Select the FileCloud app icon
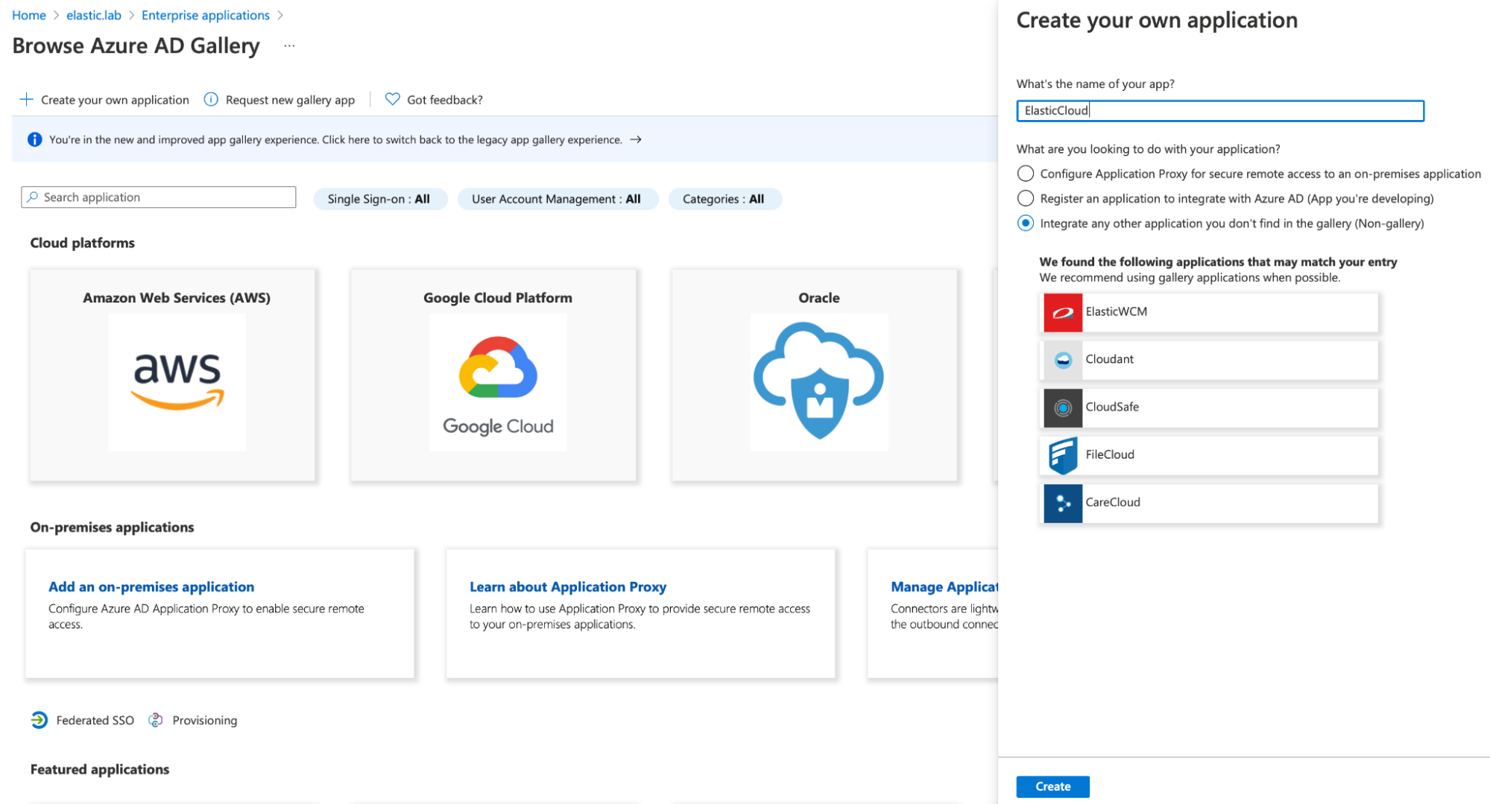 [1061, 455]
